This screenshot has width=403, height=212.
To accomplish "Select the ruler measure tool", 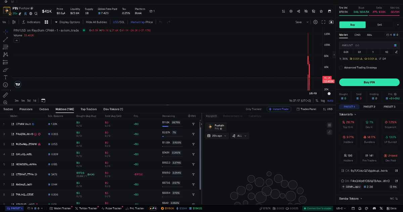I will tap(5, 95).
